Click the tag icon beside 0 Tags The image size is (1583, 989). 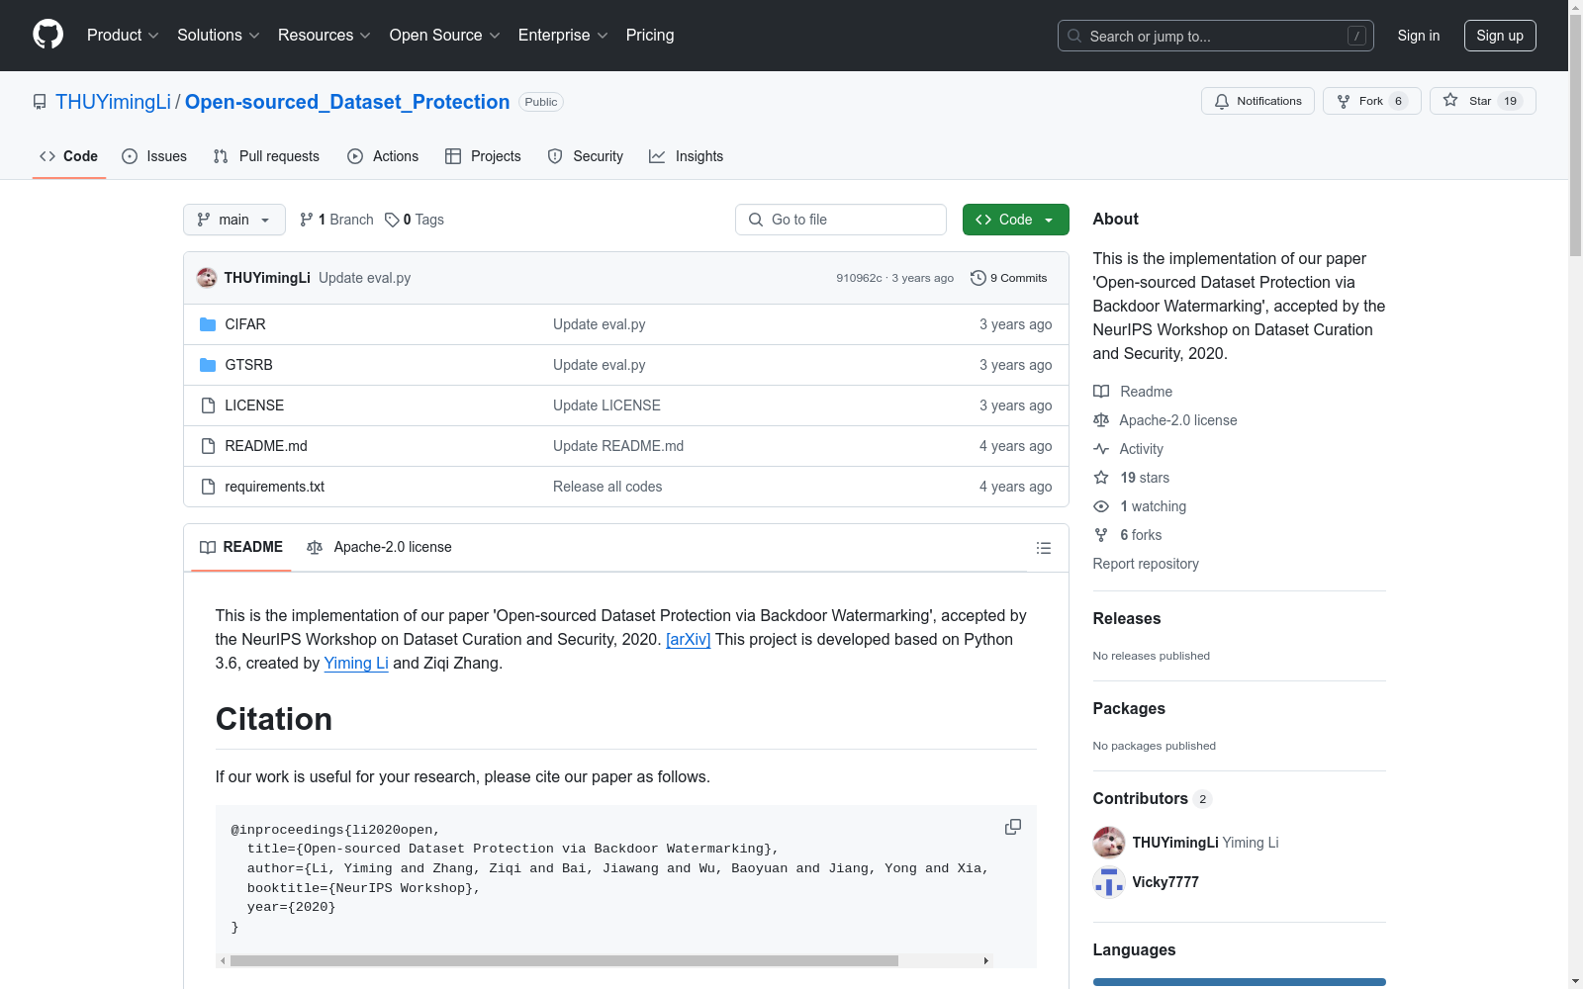(x=392, y=220)
